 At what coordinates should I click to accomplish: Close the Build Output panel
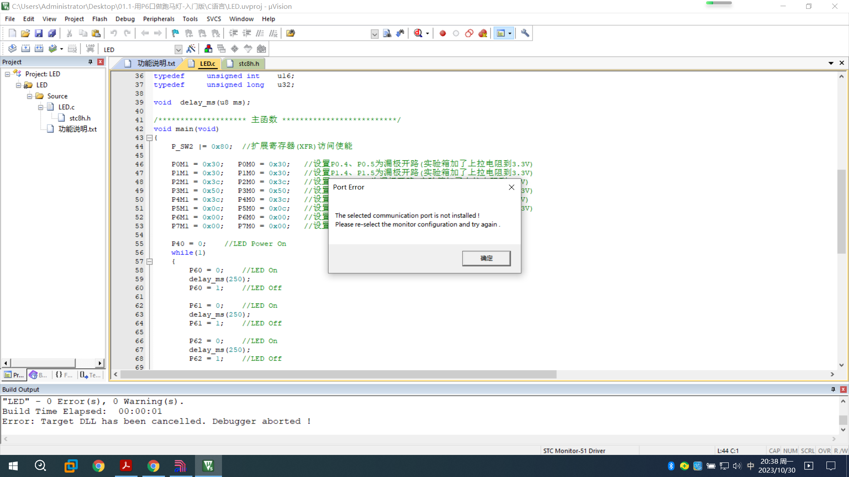click(843, 389)
